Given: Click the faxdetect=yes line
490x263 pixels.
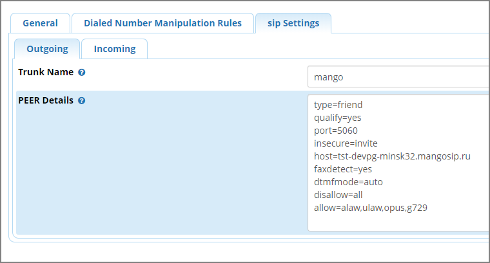Looking at the screenshot, I should pyautogui.click(x=343, y=169).
